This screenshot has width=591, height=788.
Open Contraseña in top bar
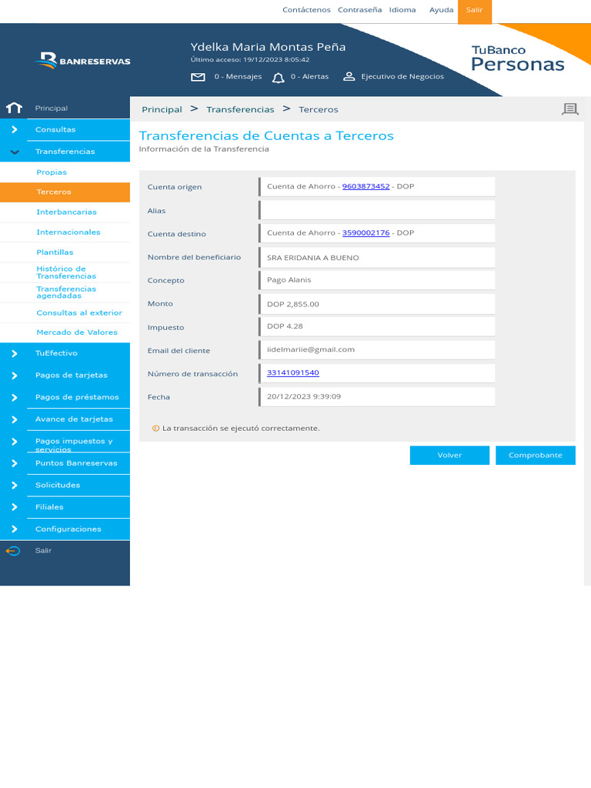click(x=360, y=10)
